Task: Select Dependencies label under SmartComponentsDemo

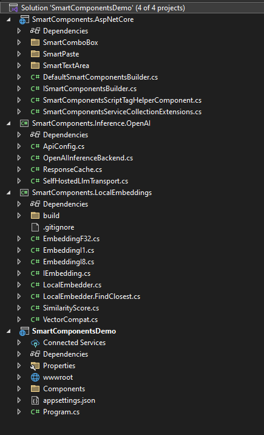Action: point(66,354)
